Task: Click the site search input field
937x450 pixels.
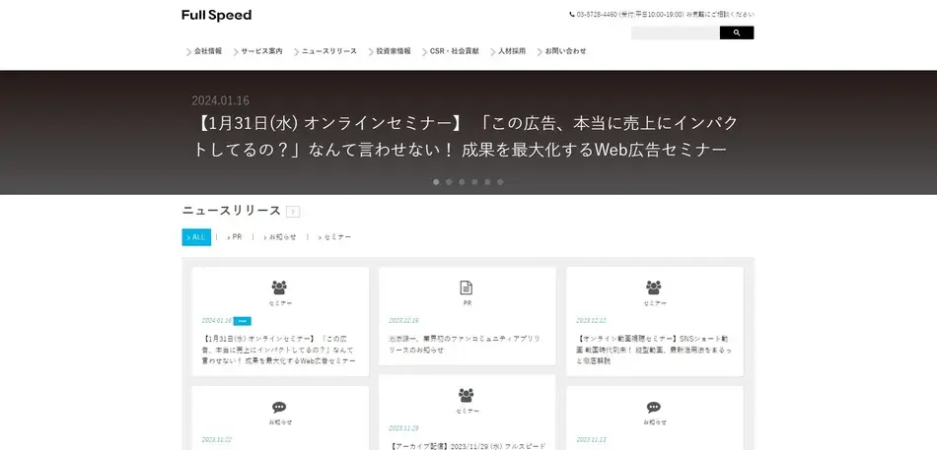Action: point(675,32)
